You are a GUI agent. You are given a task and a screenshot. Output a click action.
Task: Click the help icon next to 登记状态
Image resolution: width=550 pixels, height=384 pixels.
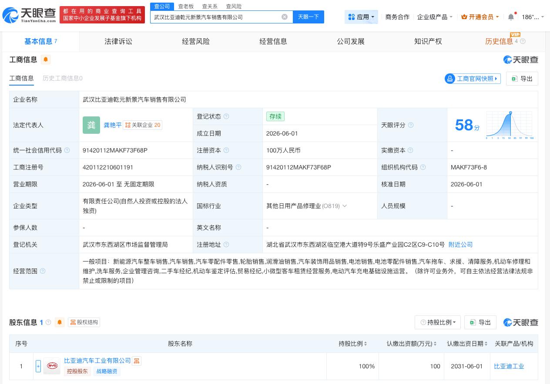click(226, 116)
